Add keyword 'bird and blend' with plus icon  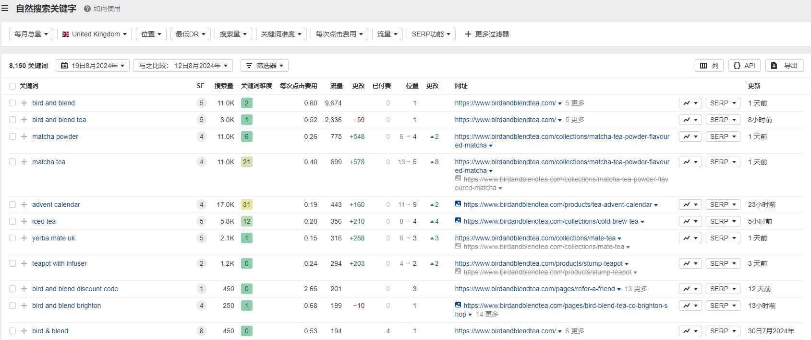[24, 103]
